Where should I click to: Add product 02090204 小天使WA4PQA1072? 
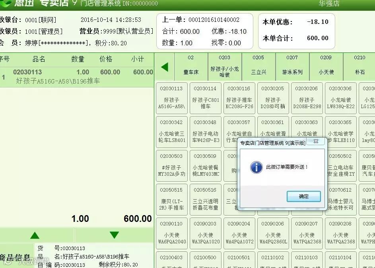click(x=239, y=233)
